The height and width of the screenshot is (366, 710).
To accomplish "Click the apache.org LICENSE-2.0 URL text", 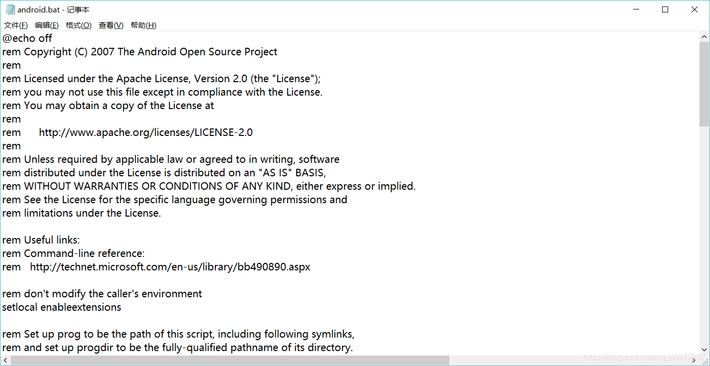I will pos(146,132).
